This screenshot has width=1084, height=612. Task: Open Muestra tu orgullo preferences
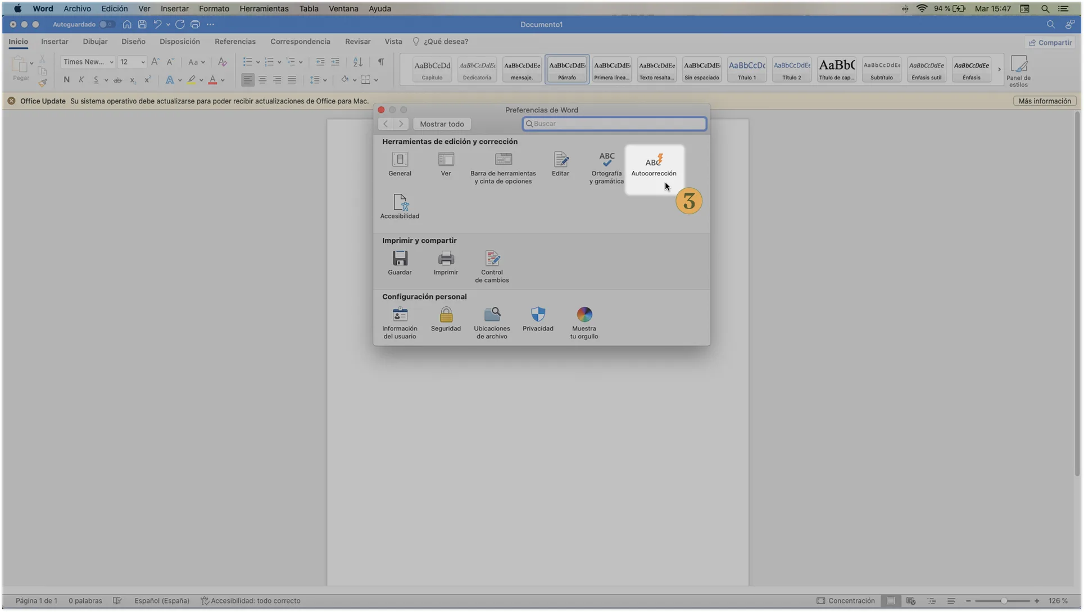coord(584,323)
